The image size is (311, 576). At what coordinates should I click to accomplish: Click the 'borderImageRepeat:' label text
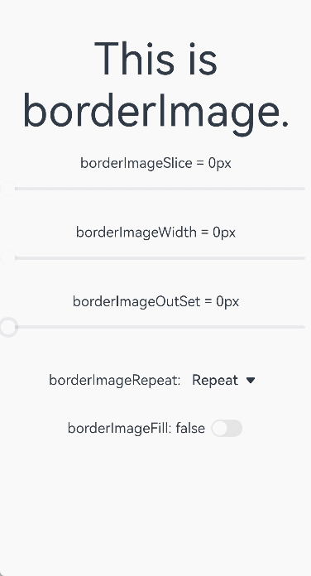pos(115,380)
